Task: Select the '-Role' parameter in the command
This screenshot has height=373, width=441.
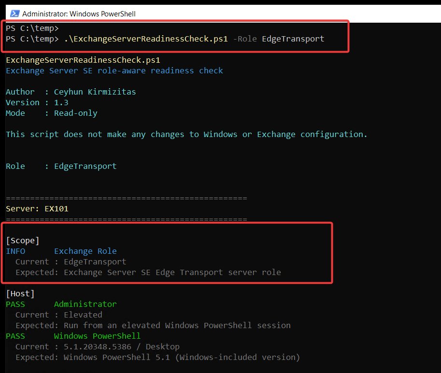Action: click(x=245, y=39)
